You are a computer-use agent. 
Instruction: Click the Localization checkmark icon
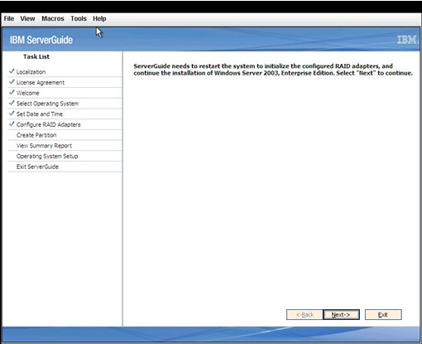(x=12, y=71)
